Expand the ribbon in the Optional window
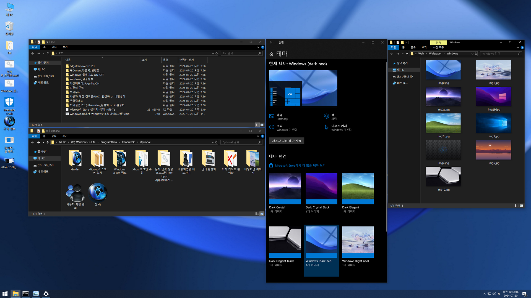 click(258, 136)
